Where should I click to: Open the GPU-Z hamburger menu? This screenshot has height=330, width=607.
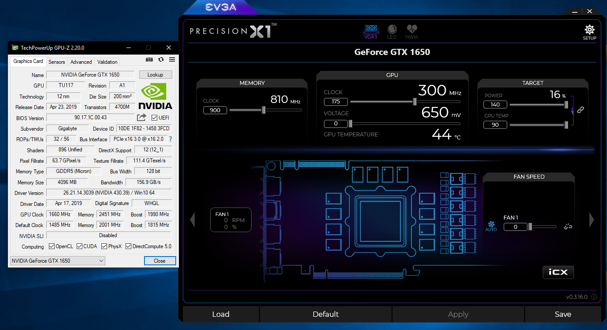pos(172,59)
